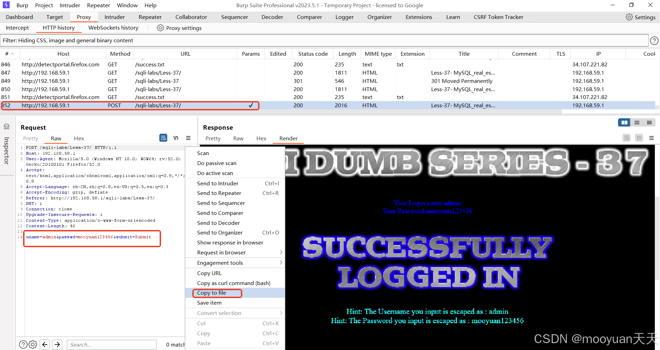Open request search settings gear

click(33, 344)
